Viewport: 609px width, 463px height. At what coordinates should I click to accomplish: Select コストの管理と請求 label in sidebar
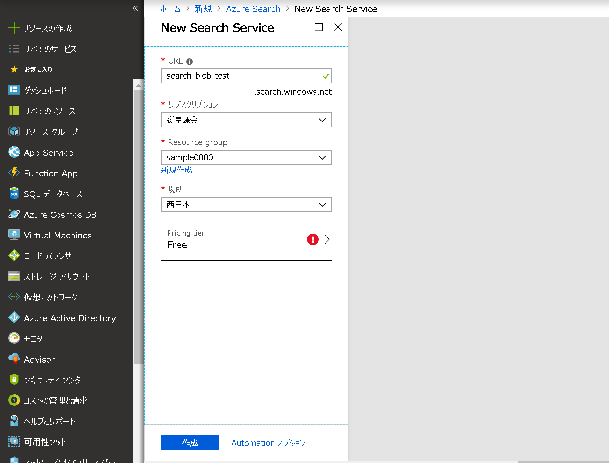click(x=56, y=401)
